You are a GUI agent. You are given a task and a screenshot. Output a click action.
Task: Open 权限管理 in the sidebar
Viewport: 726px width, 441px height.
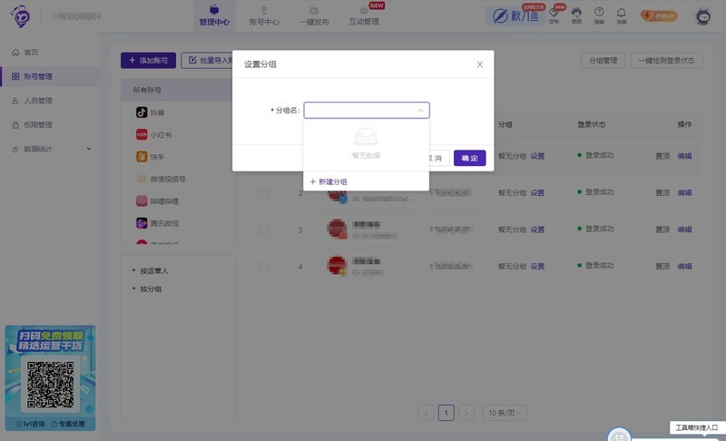38,125
